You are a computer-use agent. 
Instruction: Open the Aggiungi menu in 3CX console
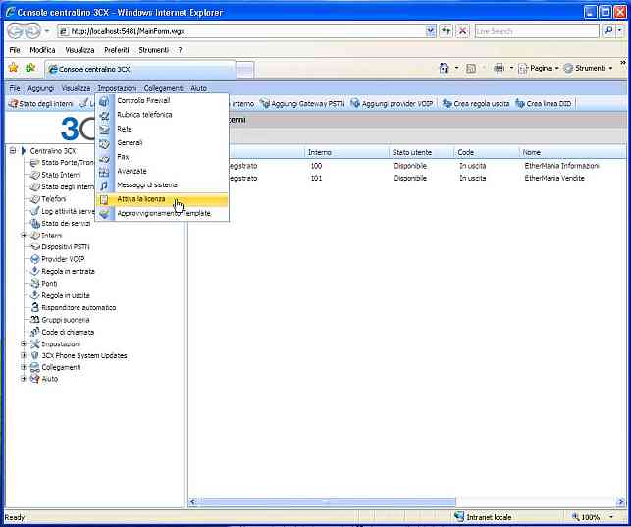click(40, 88)
